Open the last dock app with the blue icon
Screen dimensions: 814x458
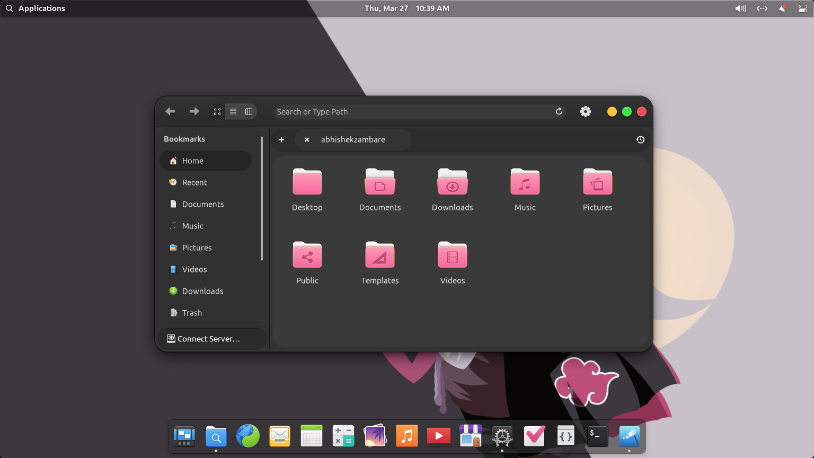[x=630, y=437]
